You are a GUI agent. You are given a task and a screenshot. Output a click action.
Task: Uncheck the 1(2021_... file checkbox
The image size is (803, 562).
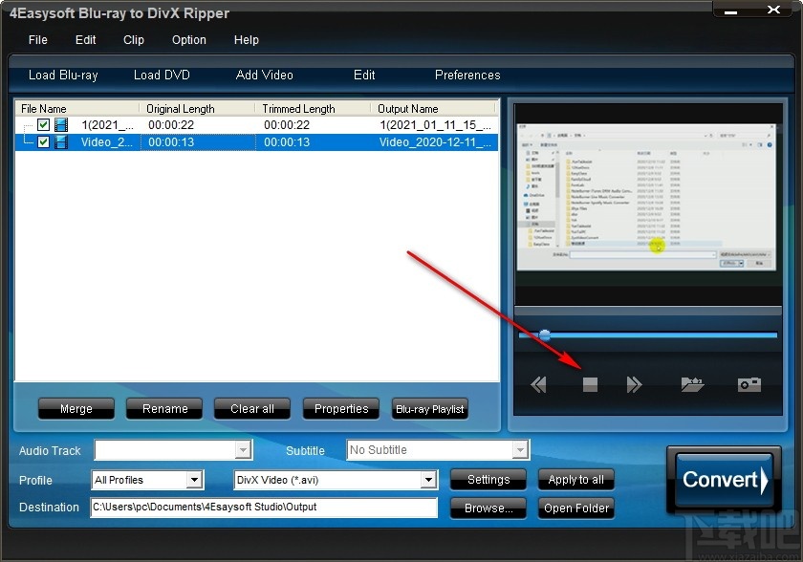point(43,124)
